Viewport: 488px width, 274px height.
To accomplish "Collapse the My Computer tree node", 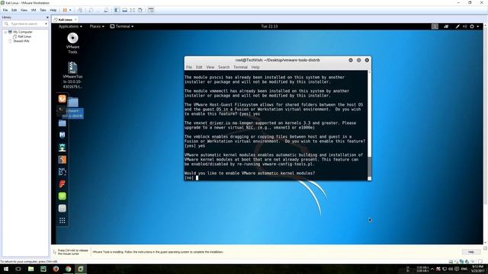I will click(x=5, y=32).
